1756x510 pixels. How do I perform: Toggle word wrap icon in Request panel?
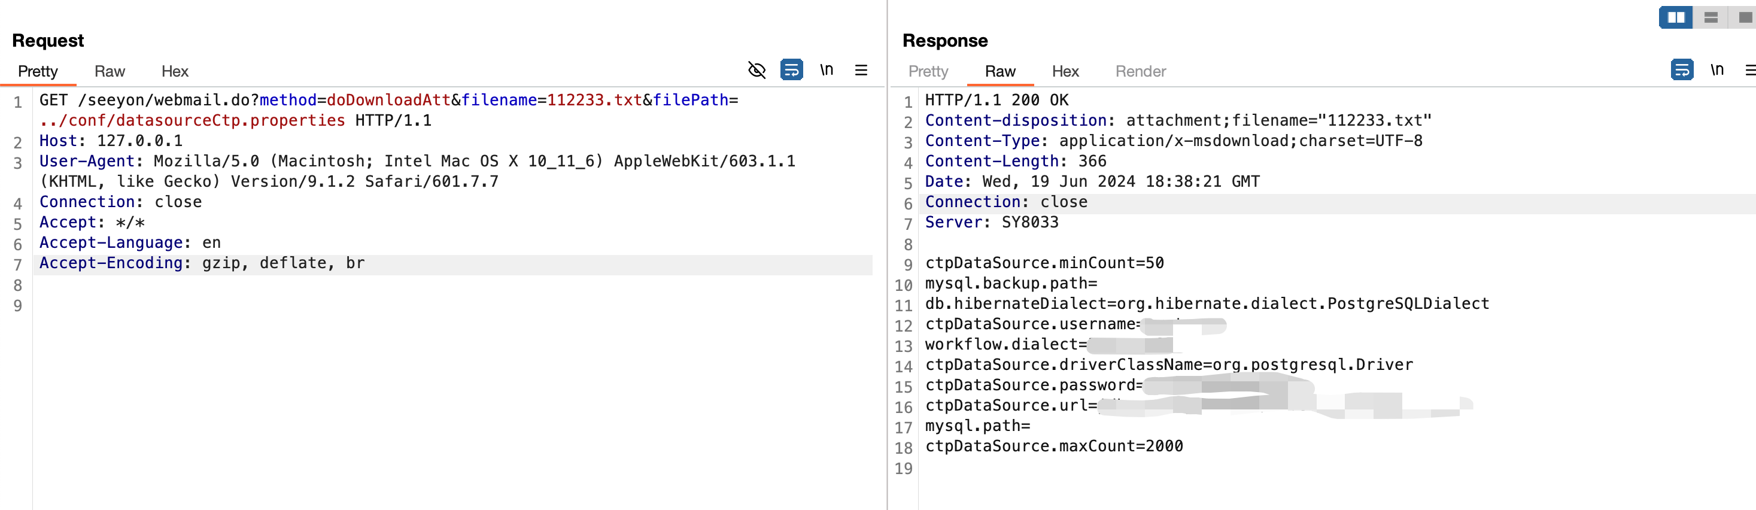point(791,69)
